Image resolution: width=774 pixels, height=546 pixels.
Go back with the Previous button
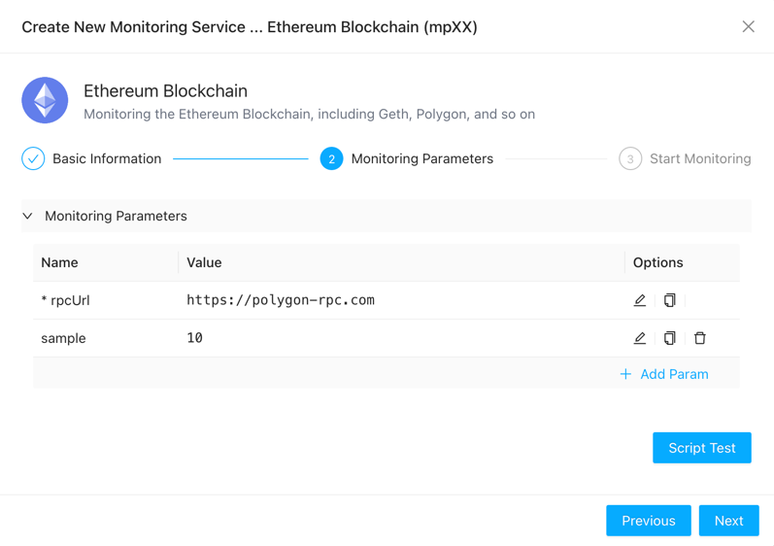point(648,521)
